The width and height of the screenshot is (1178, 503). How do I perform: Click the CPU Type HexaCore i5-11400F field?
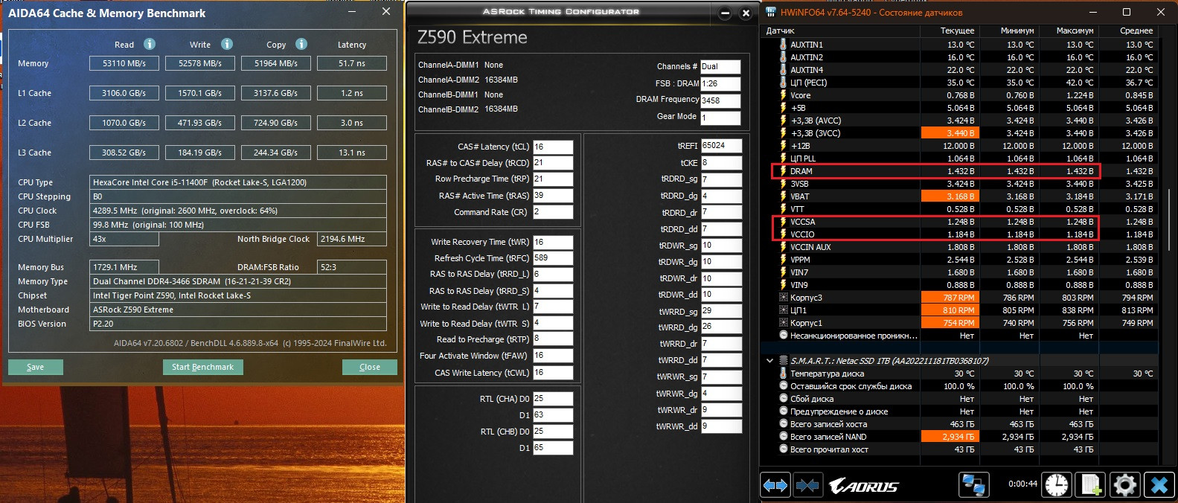coord(238,182)
